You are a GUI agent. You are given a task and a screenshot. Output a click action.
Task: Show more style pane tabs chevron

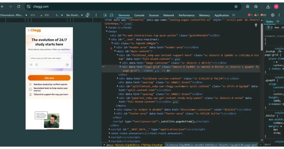(278, 22)
